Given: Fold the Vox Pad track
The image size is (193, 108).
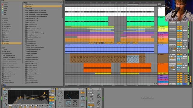Looking at the screenshot, I should 159,45.
